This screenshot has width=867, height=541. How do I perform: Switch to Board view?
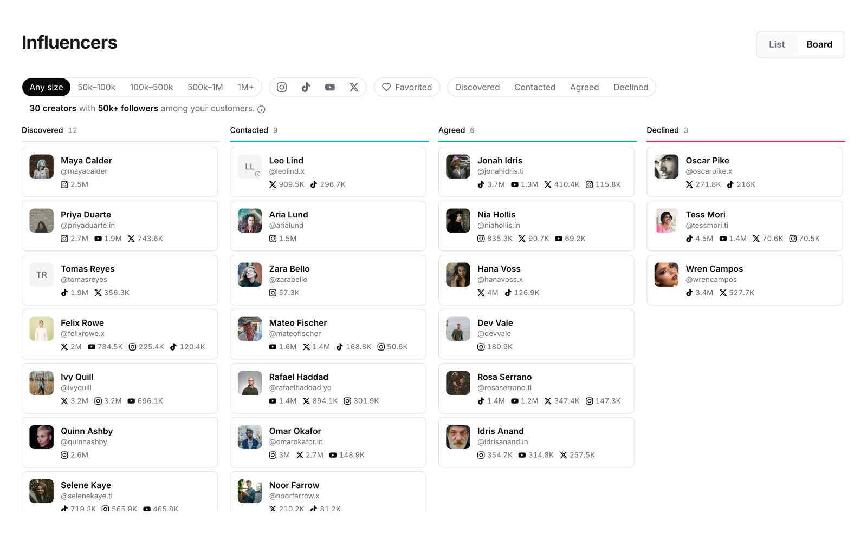[x=819, y=44]
